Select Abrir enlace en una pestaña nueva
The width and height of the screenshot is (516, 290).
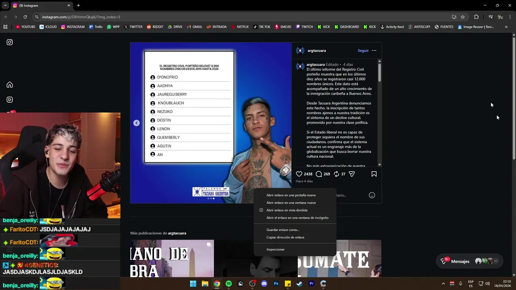[x=295, y=195]
